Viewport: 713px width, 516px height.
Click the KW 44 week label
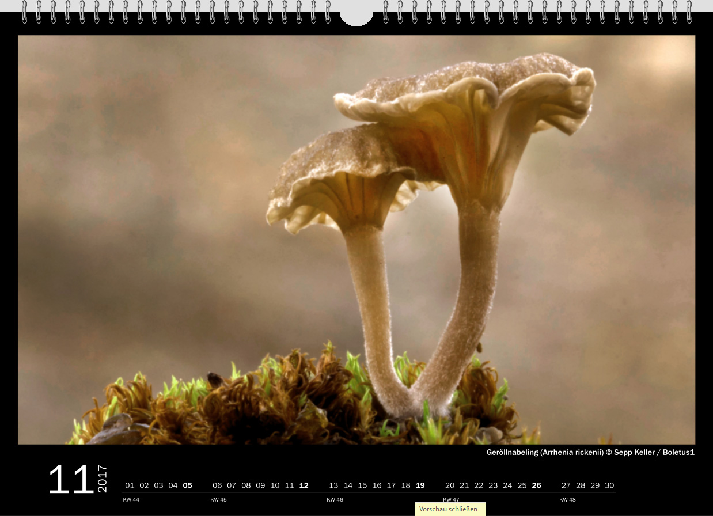tap(131, 500)
